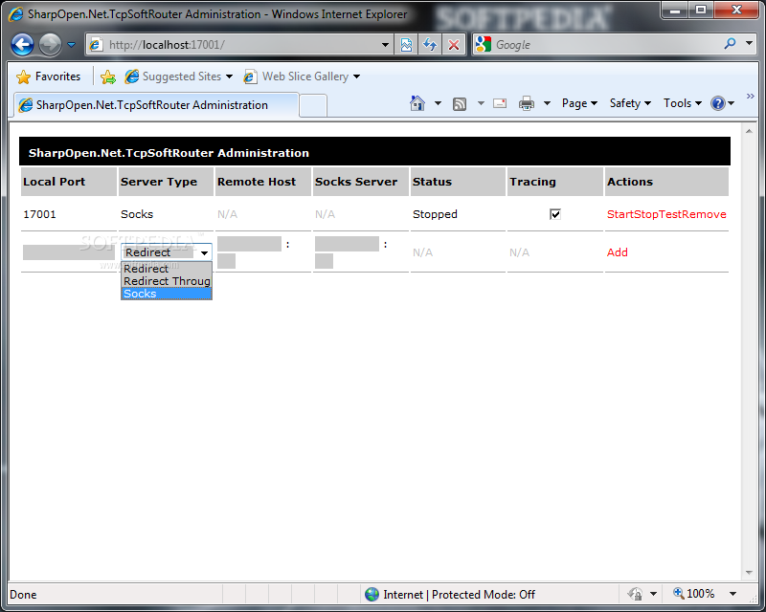Click Internet Explorer icon in title bar
This screenshot has width=766, height=612.
pyautogui.click(x=16, y=14)
